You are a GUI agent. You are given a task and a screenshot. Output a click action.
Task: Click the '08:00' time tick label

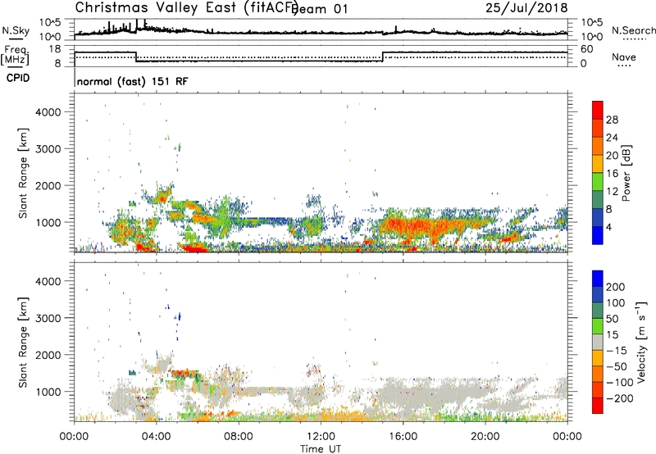point(239,437)
